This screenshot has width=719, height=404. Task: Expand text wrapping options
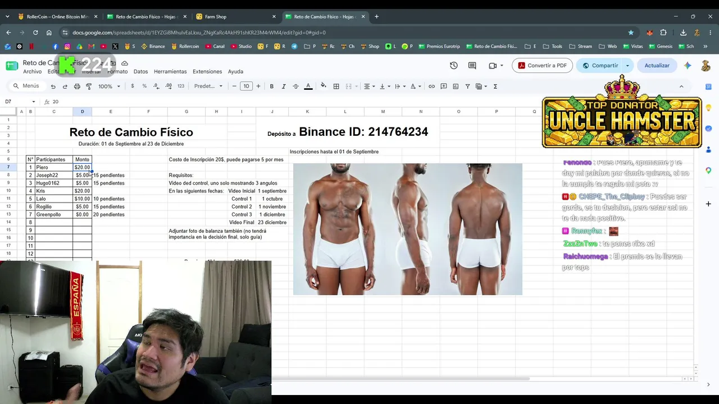[399, 86]
